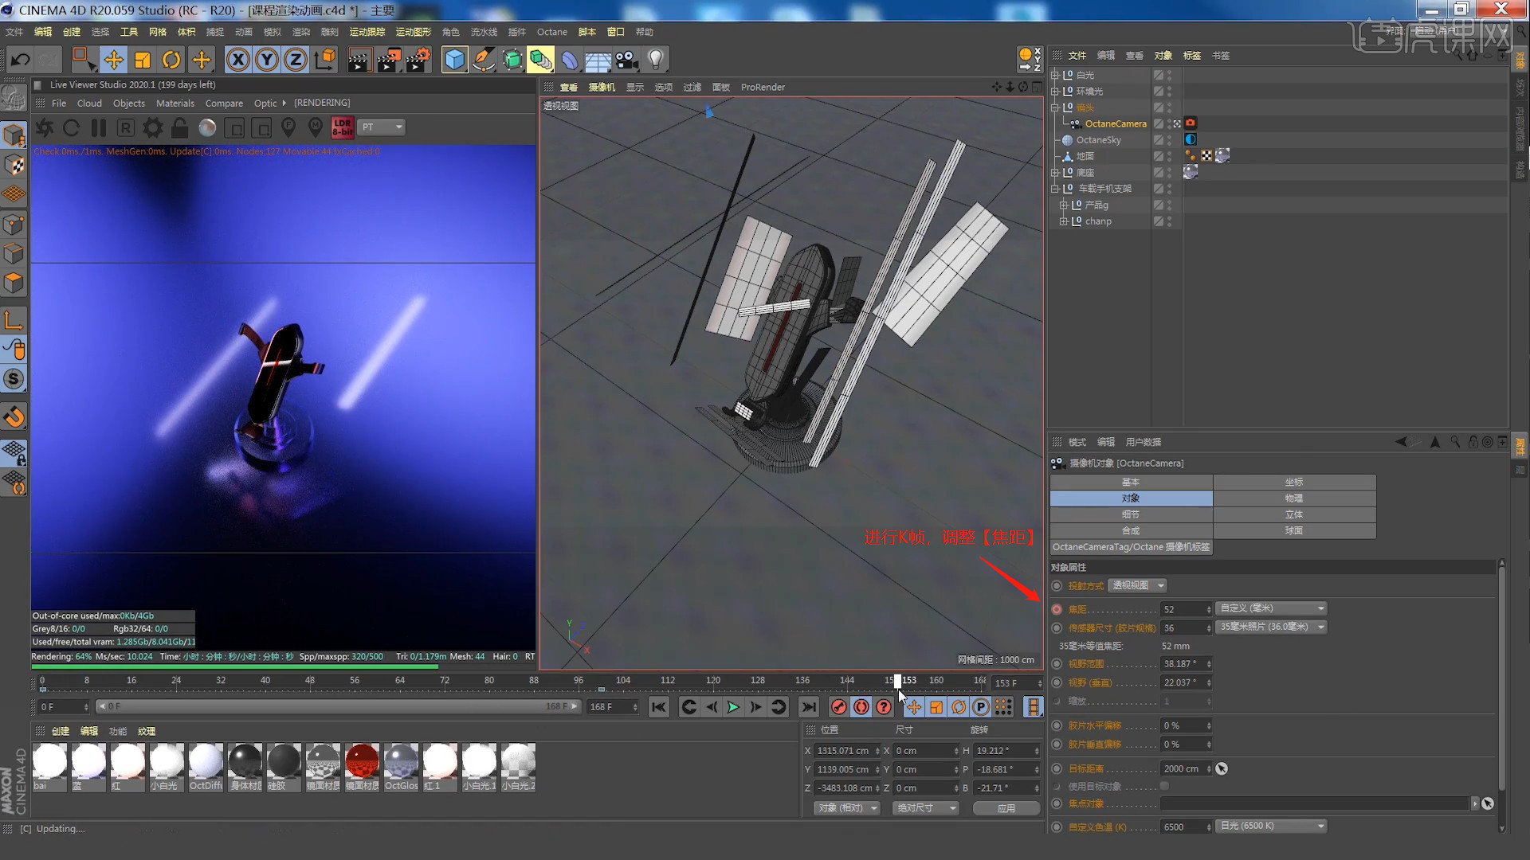
Task: Collapse the 镜头 group in the Object Manager
Action: click(1054, 107)
